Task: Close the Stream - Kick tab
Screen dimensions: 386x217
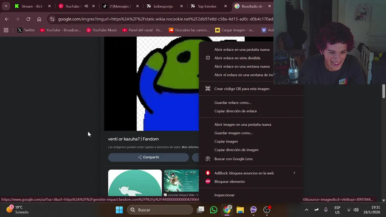Action: pyautogui.click(x=49, y=6)
